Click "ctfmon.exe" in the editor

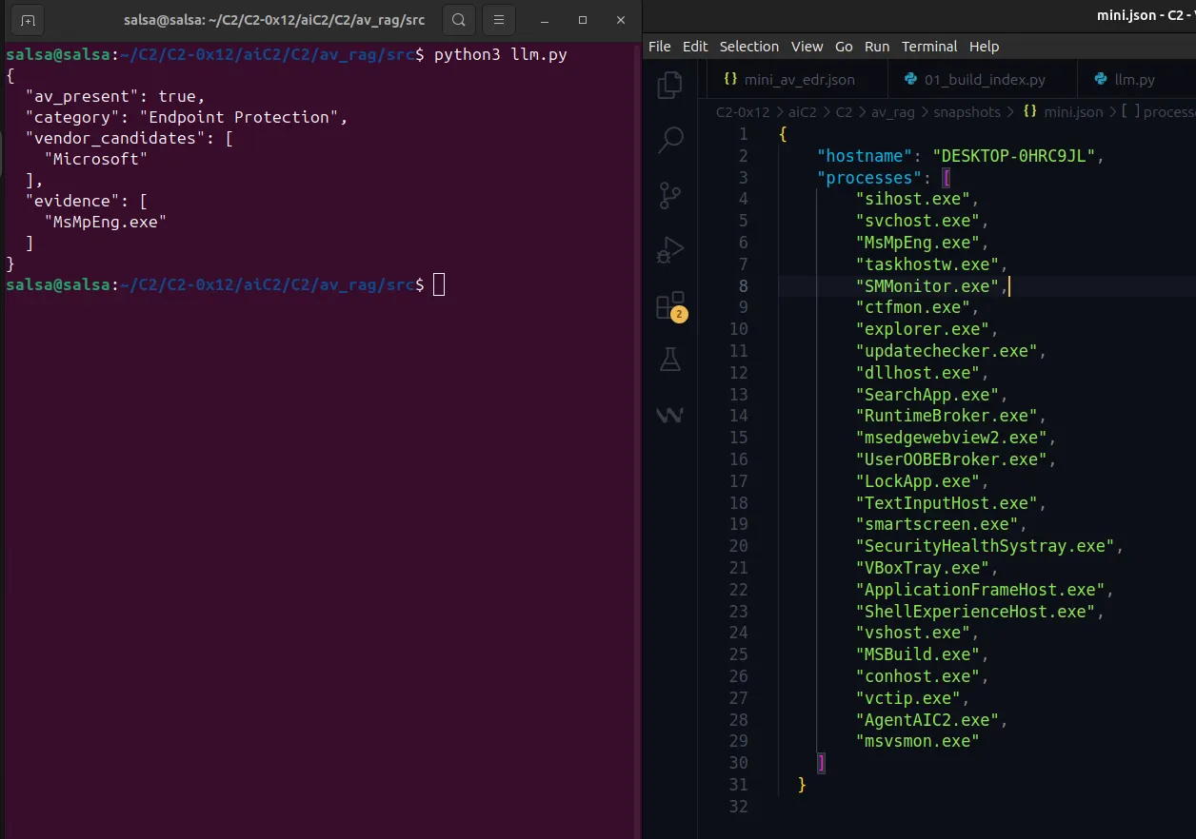click(912, 308)
